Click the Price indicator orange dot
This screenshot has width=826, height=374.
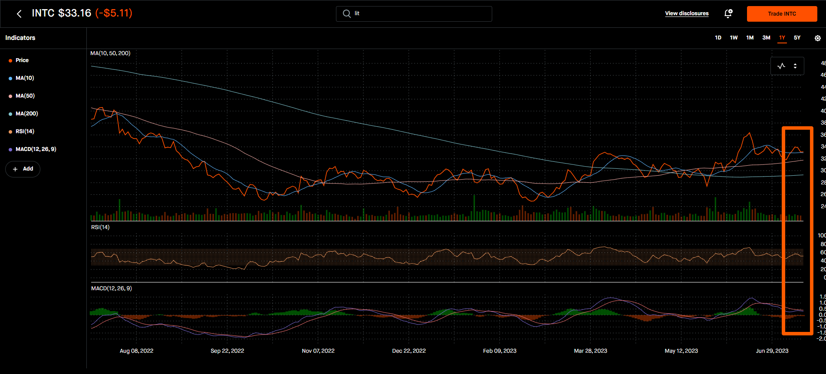tap(10, 61)
